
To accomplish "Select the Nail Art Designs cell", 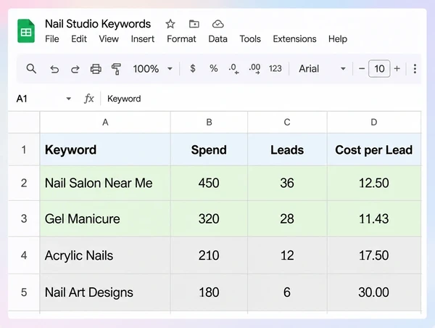I will pyautogui.click(x=105, y=292).
